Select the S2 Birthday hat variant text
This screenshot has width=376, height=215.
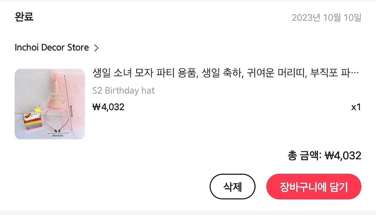[123, 90]
